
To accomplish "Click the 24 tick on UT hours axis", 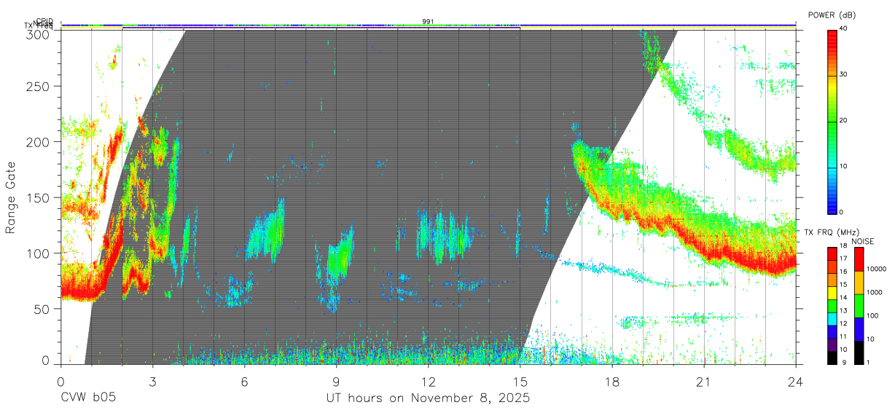I will 796,380.
